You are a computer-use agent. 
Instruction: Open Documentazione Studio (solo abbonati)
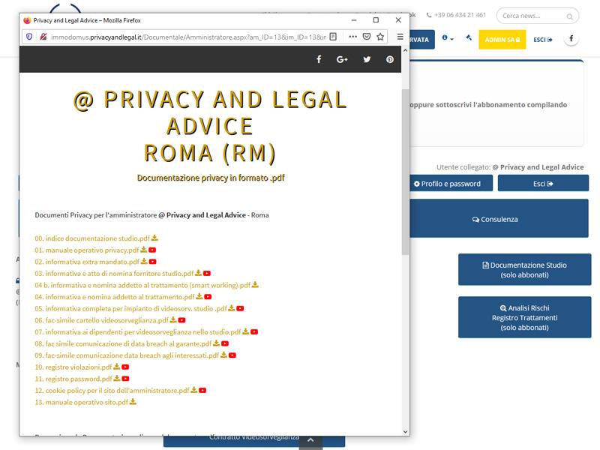point(524,269)
